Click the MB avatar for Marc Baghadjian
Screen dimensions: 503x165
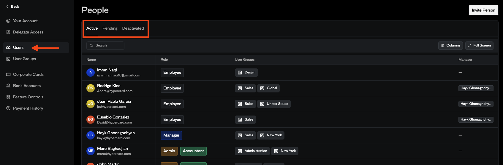[91, 151]
